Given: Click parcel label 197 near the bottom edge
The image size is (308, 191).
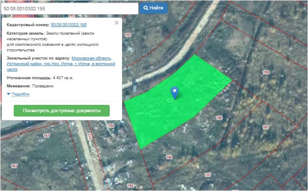Looking at the screenshot, I should pos(208,176).
